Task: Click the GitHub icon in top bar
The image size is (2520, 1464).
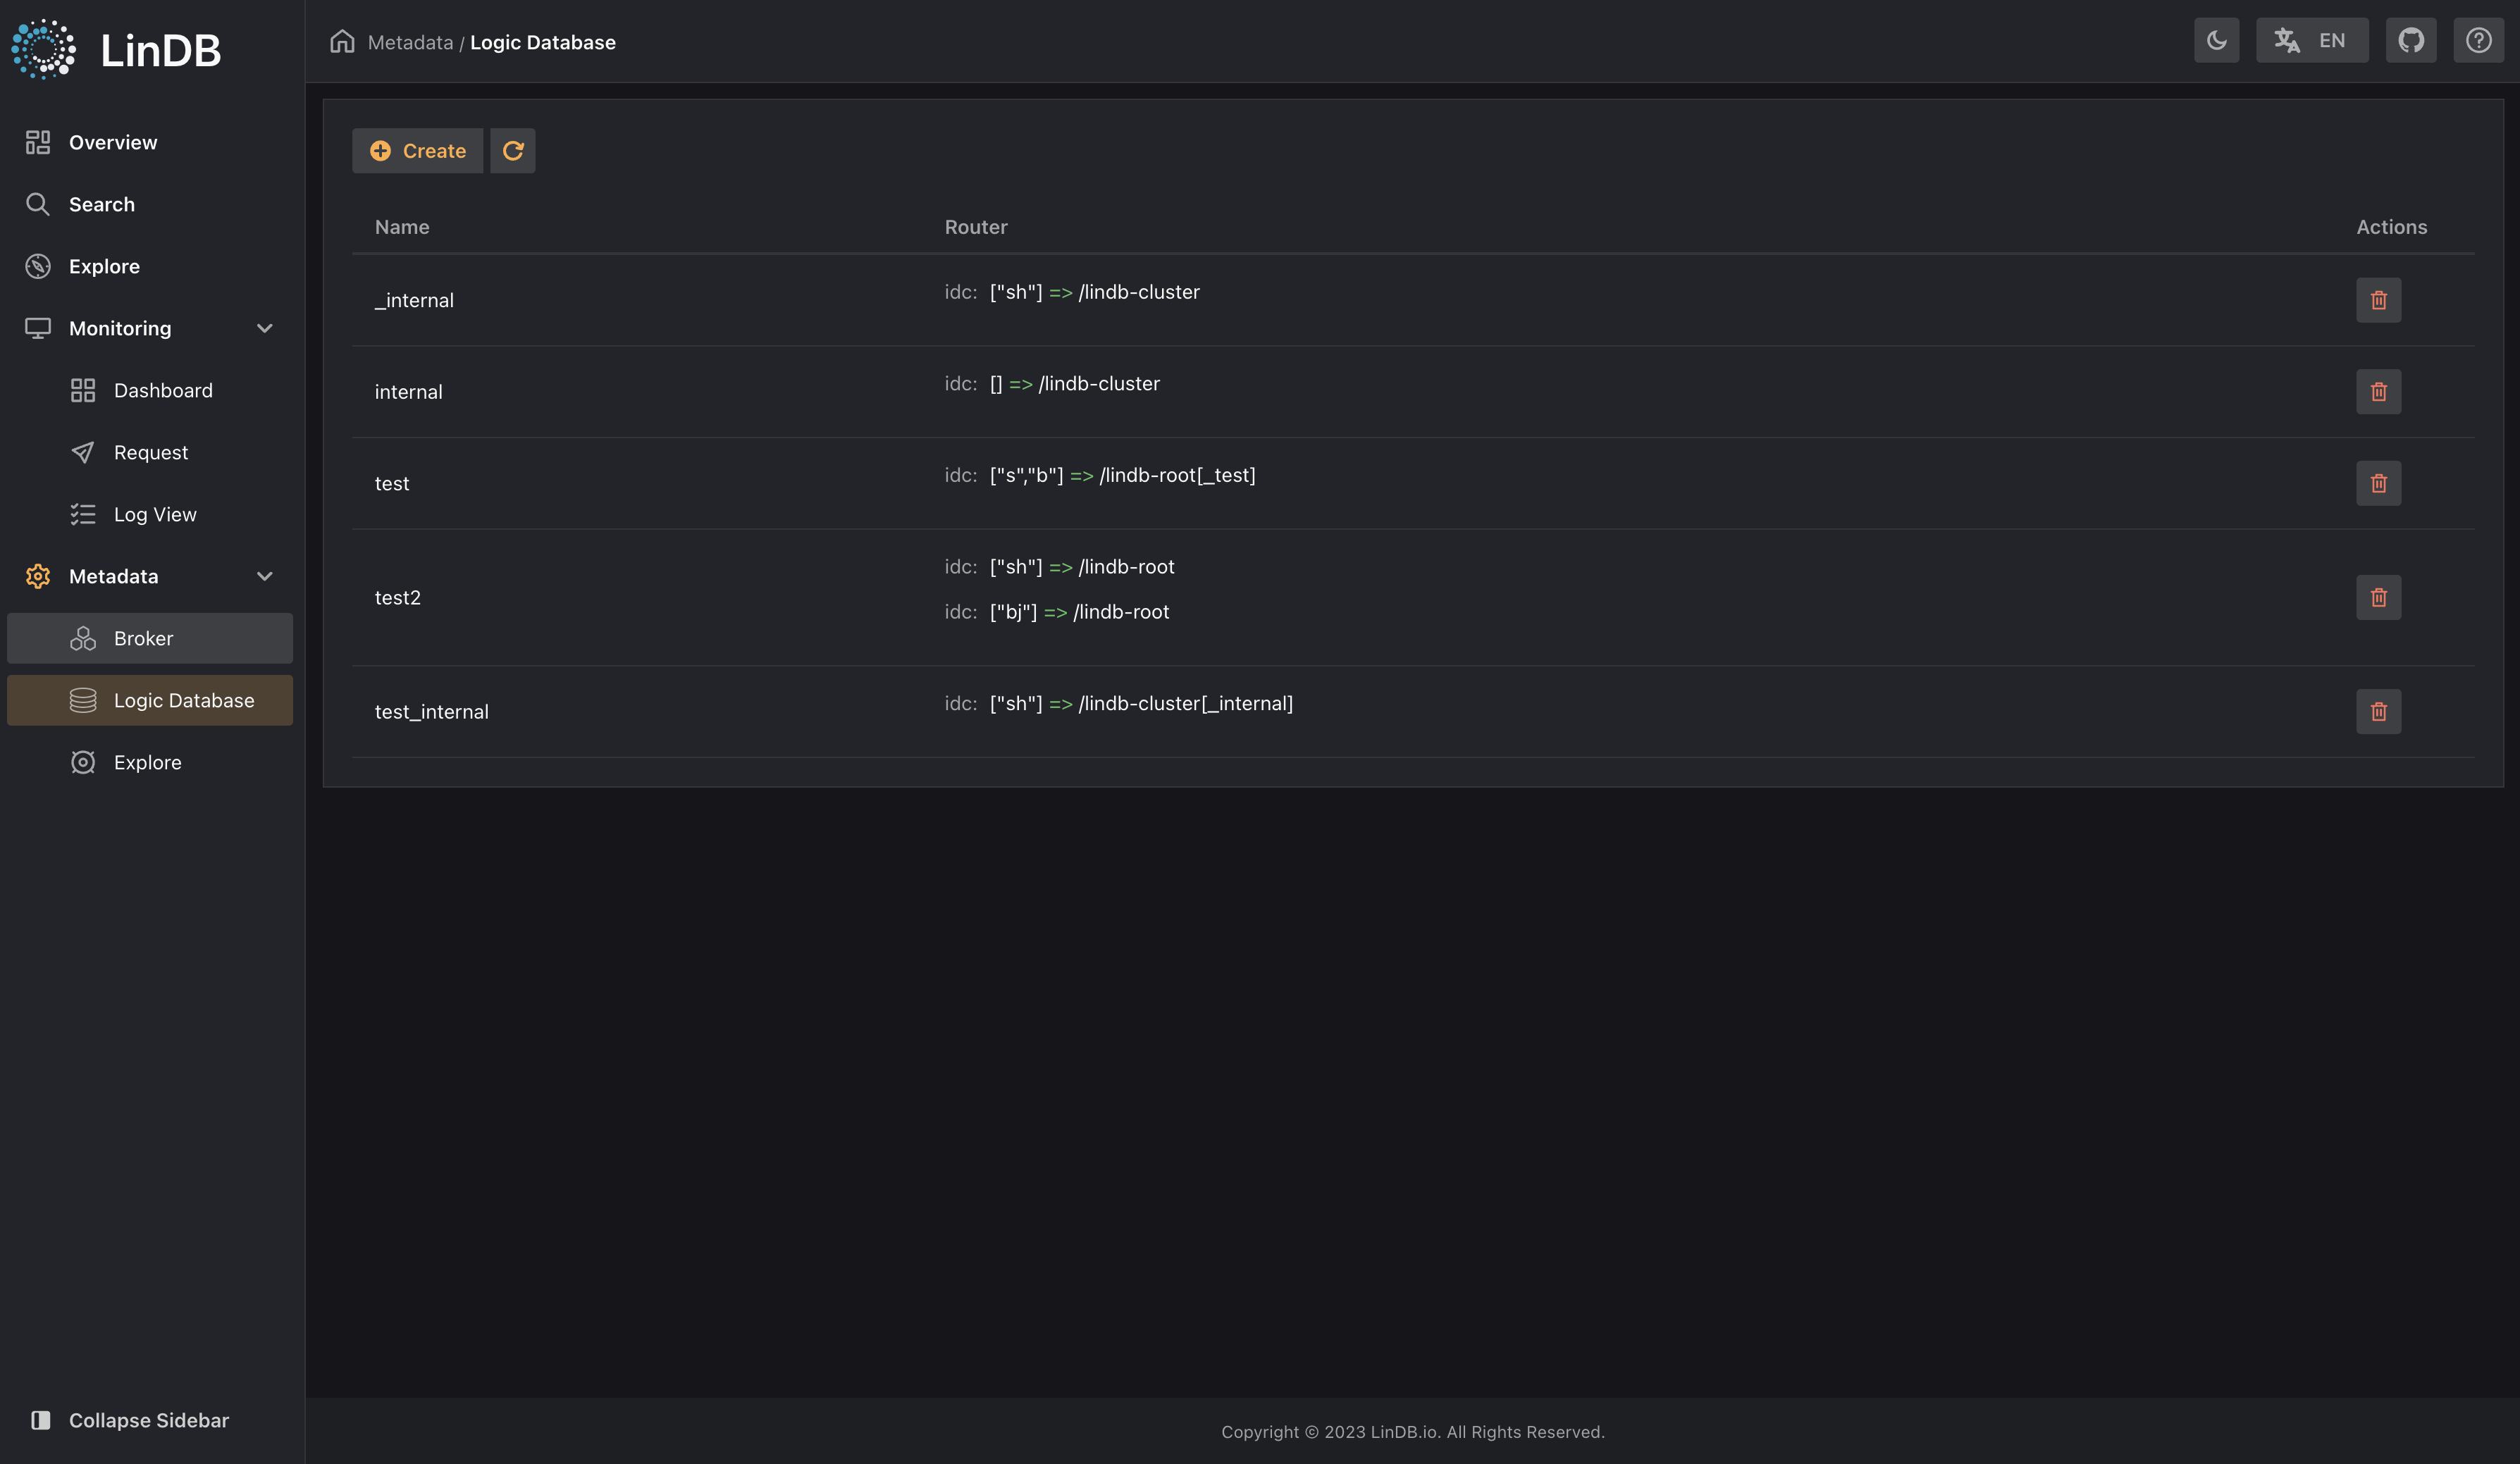Action: [x=2410, y=38]
